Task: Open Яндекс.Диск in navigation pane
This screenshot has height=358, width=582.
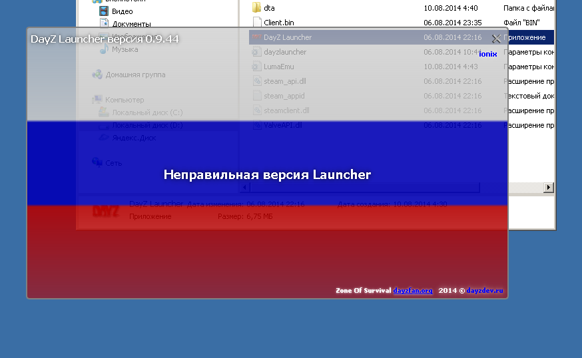Action: (x=134, y=138)
